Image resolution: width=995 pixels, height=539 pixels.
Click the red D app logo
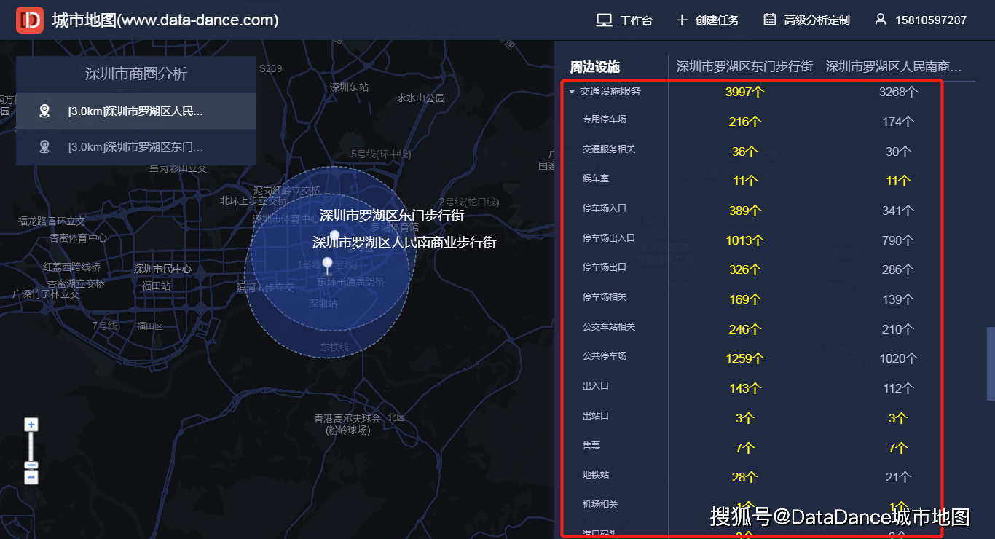(x=30, y=20)
